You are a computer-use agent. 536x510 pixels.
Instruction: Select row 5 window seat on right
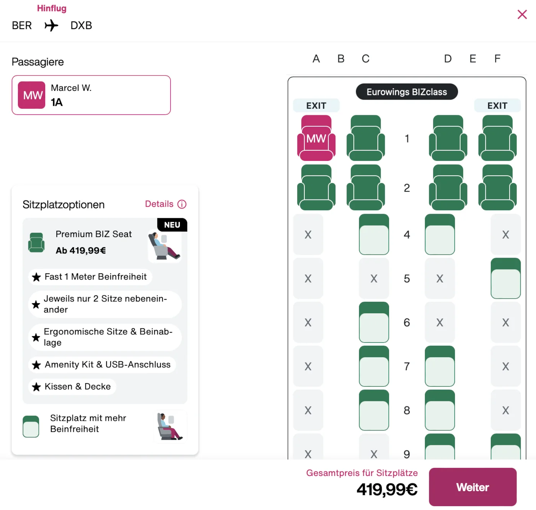click(505, 278)
